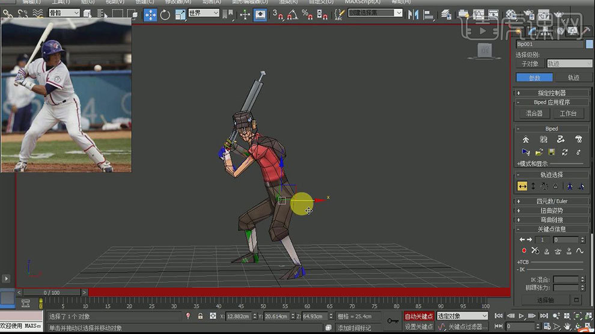Toggle the 3D Snaps icon
Screen dimensions: 595x334
[x=278, y=14]
